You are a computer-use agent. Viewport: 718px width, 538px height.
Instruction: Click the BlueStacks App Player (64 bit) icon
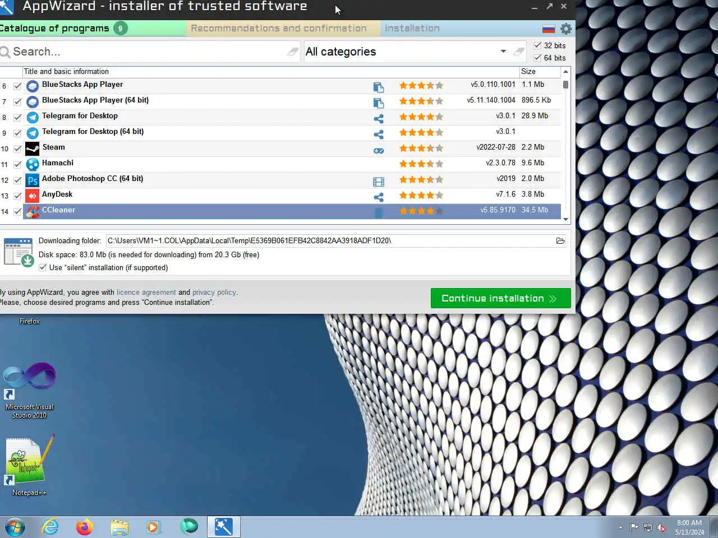pos(33,101)
